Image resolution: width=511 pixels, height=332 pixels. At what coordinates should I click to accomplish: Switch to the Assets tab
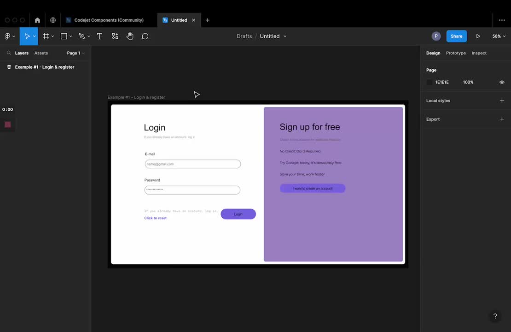41,53
